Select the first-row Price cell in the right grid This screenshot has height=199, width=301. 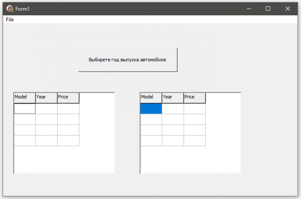pyautogui.click(x=195, y=109)
